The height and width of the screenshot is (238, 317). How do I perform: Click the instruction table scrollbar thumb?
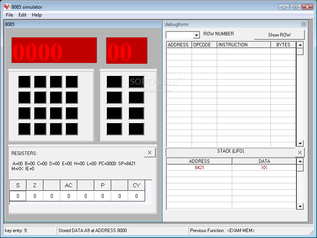click(300, 52)
